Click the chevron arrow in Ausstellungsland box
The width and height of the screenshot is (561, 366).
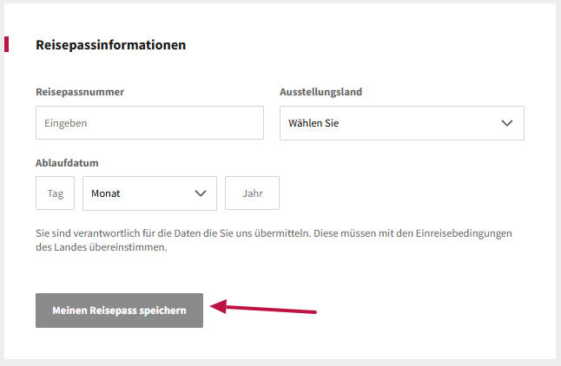[x=507, y=123]
